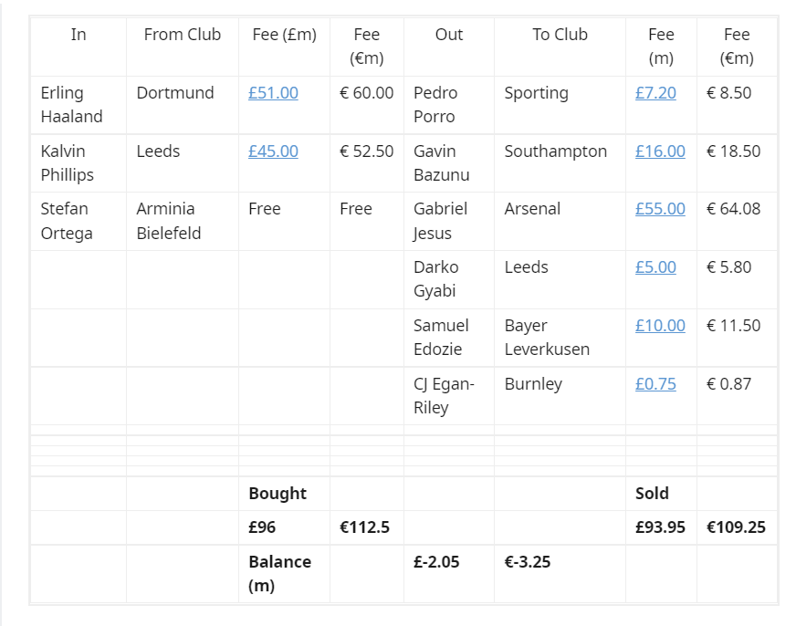Click the To Club column header

pos(560,47)
